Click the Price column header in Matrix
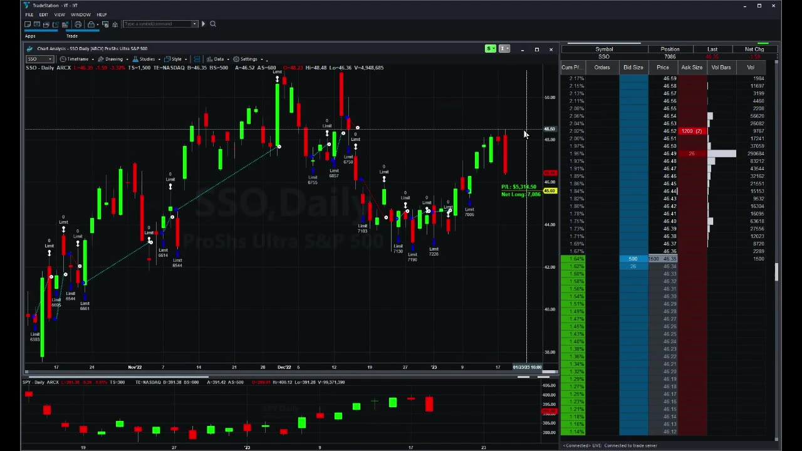This screenshot has height=451, width=802. click(662, 68)
